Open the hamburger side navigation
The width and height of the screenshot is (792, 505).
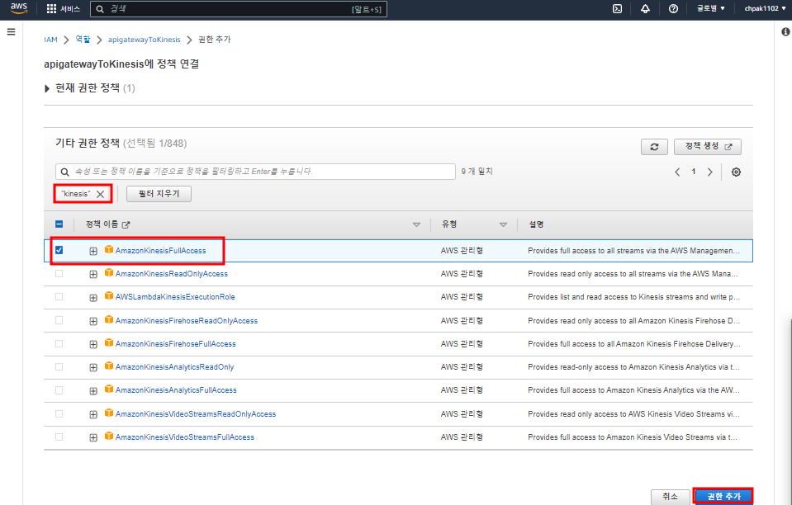coord(11,32)
